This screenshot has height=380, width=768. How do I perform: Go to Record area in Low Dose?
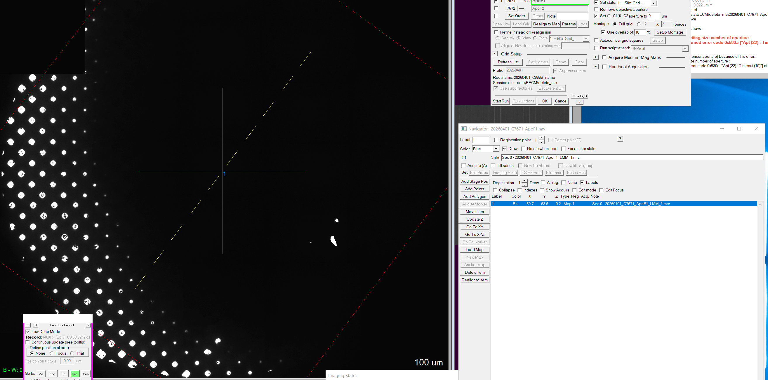coord(75,374)
